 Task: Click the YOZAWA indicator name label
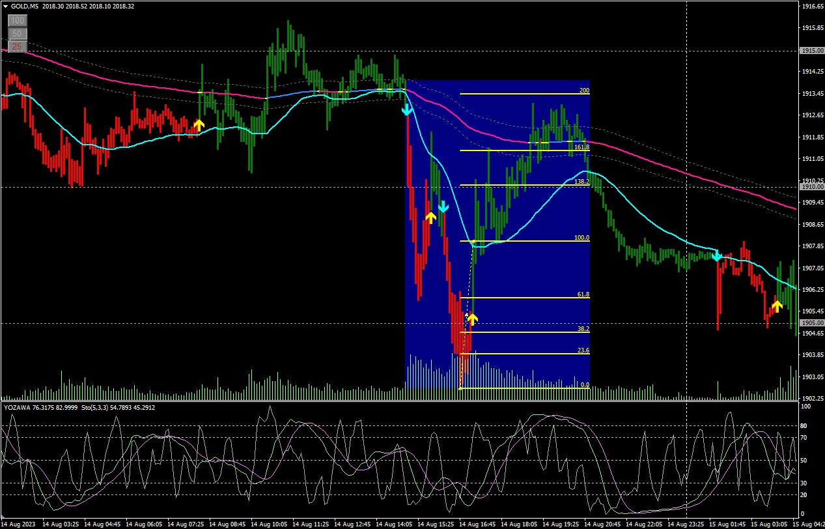pyautogui.click(x=16, y=408)
